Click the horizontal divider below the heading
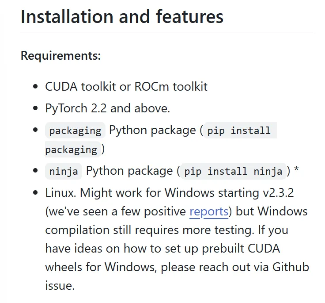This screenshot has width=325, height=303. (x=167, y=33)
